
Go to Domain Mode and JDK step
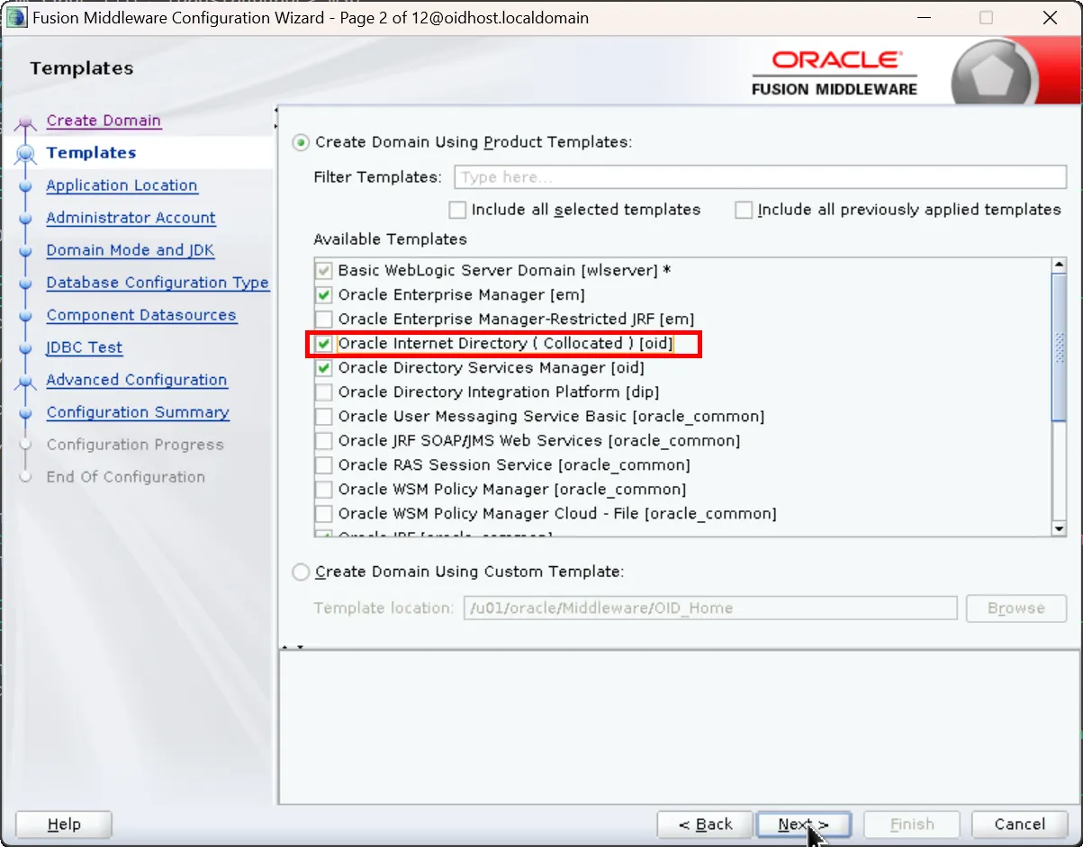click(x=130, y=250)
